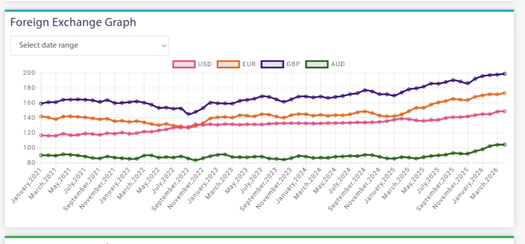Toggle USD series via its legend label
This screenshot has width=525, height=244.
pos(205,64)
